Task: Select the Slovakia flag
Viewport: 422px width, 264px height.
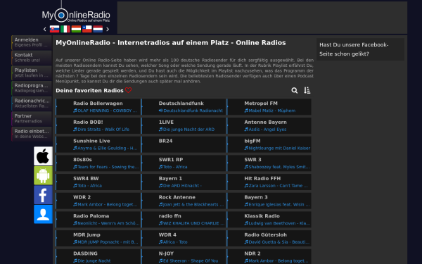Action: tap(55, 29)
